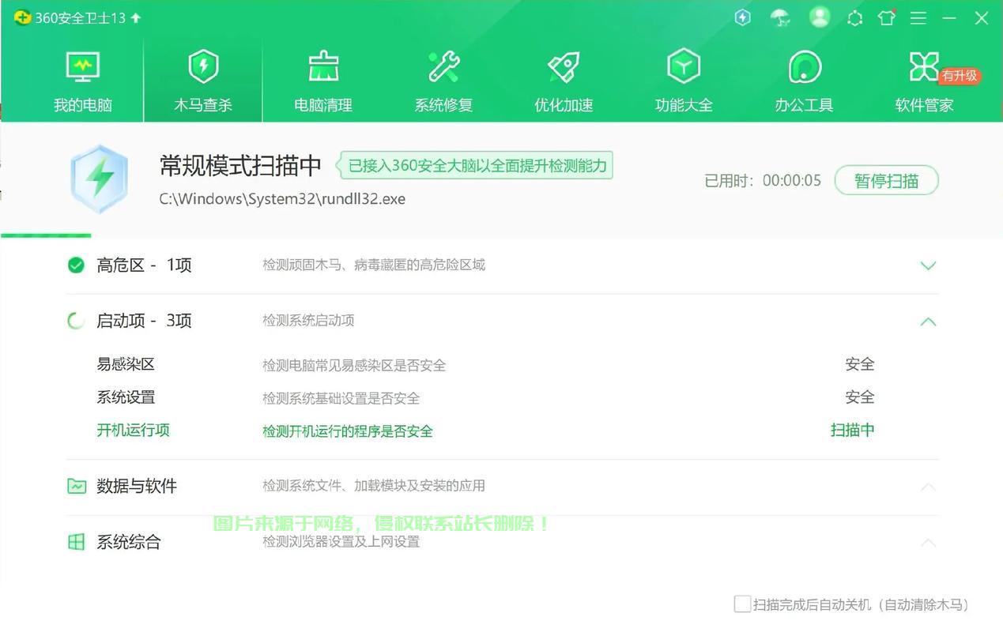Screen dimensions: 1003x632
Task: Click the 启动项 loading spinner icon
Action: click(76, 320)
